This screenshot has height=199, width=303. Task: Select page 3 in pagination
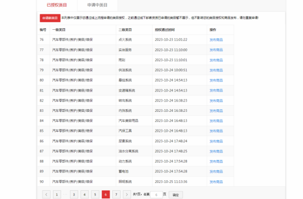point(74,195)
